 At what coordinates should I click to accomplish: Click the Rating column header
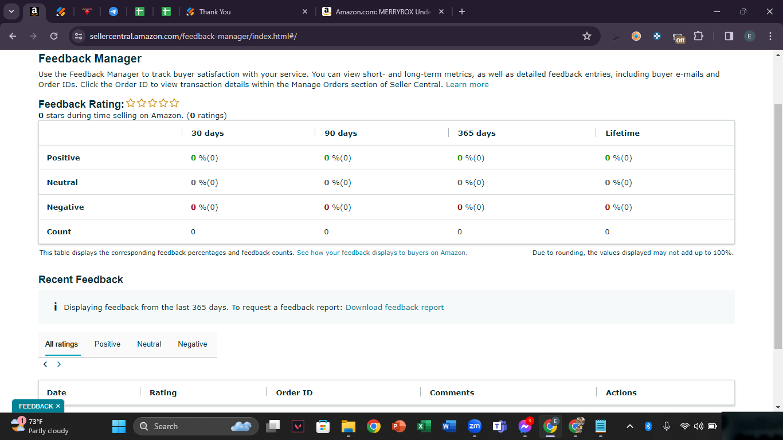click(163, 392)
